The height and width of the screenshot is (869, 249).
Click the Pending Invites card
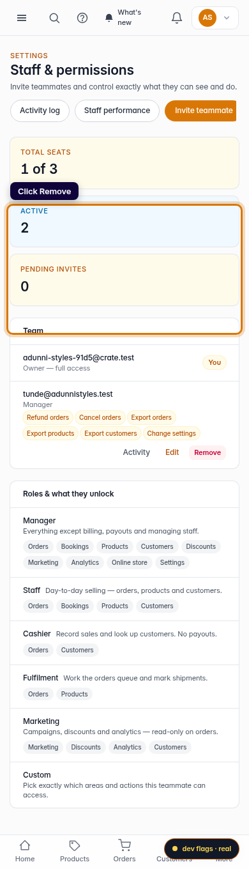[x=124, y=280]
